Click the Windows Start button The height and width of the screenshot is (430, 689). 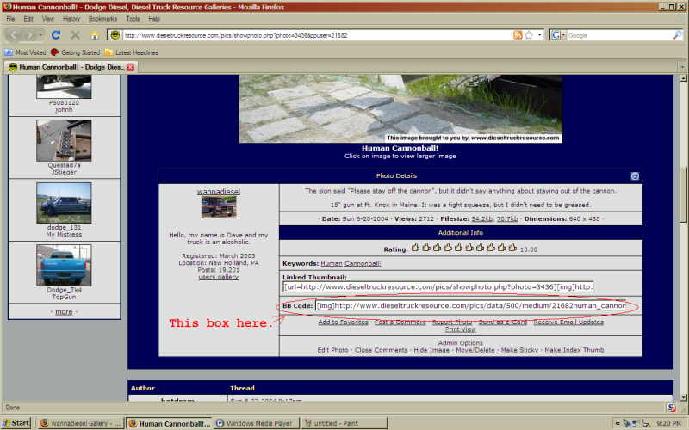click(x=16, y=423)
